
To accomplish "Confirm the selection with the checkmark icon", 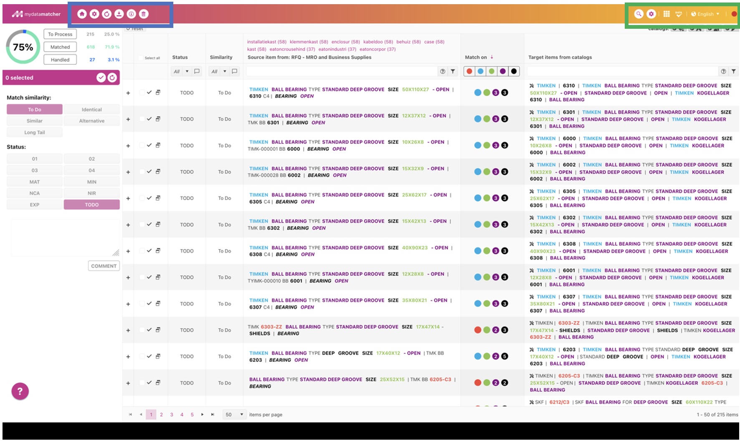I will point(101,78).
